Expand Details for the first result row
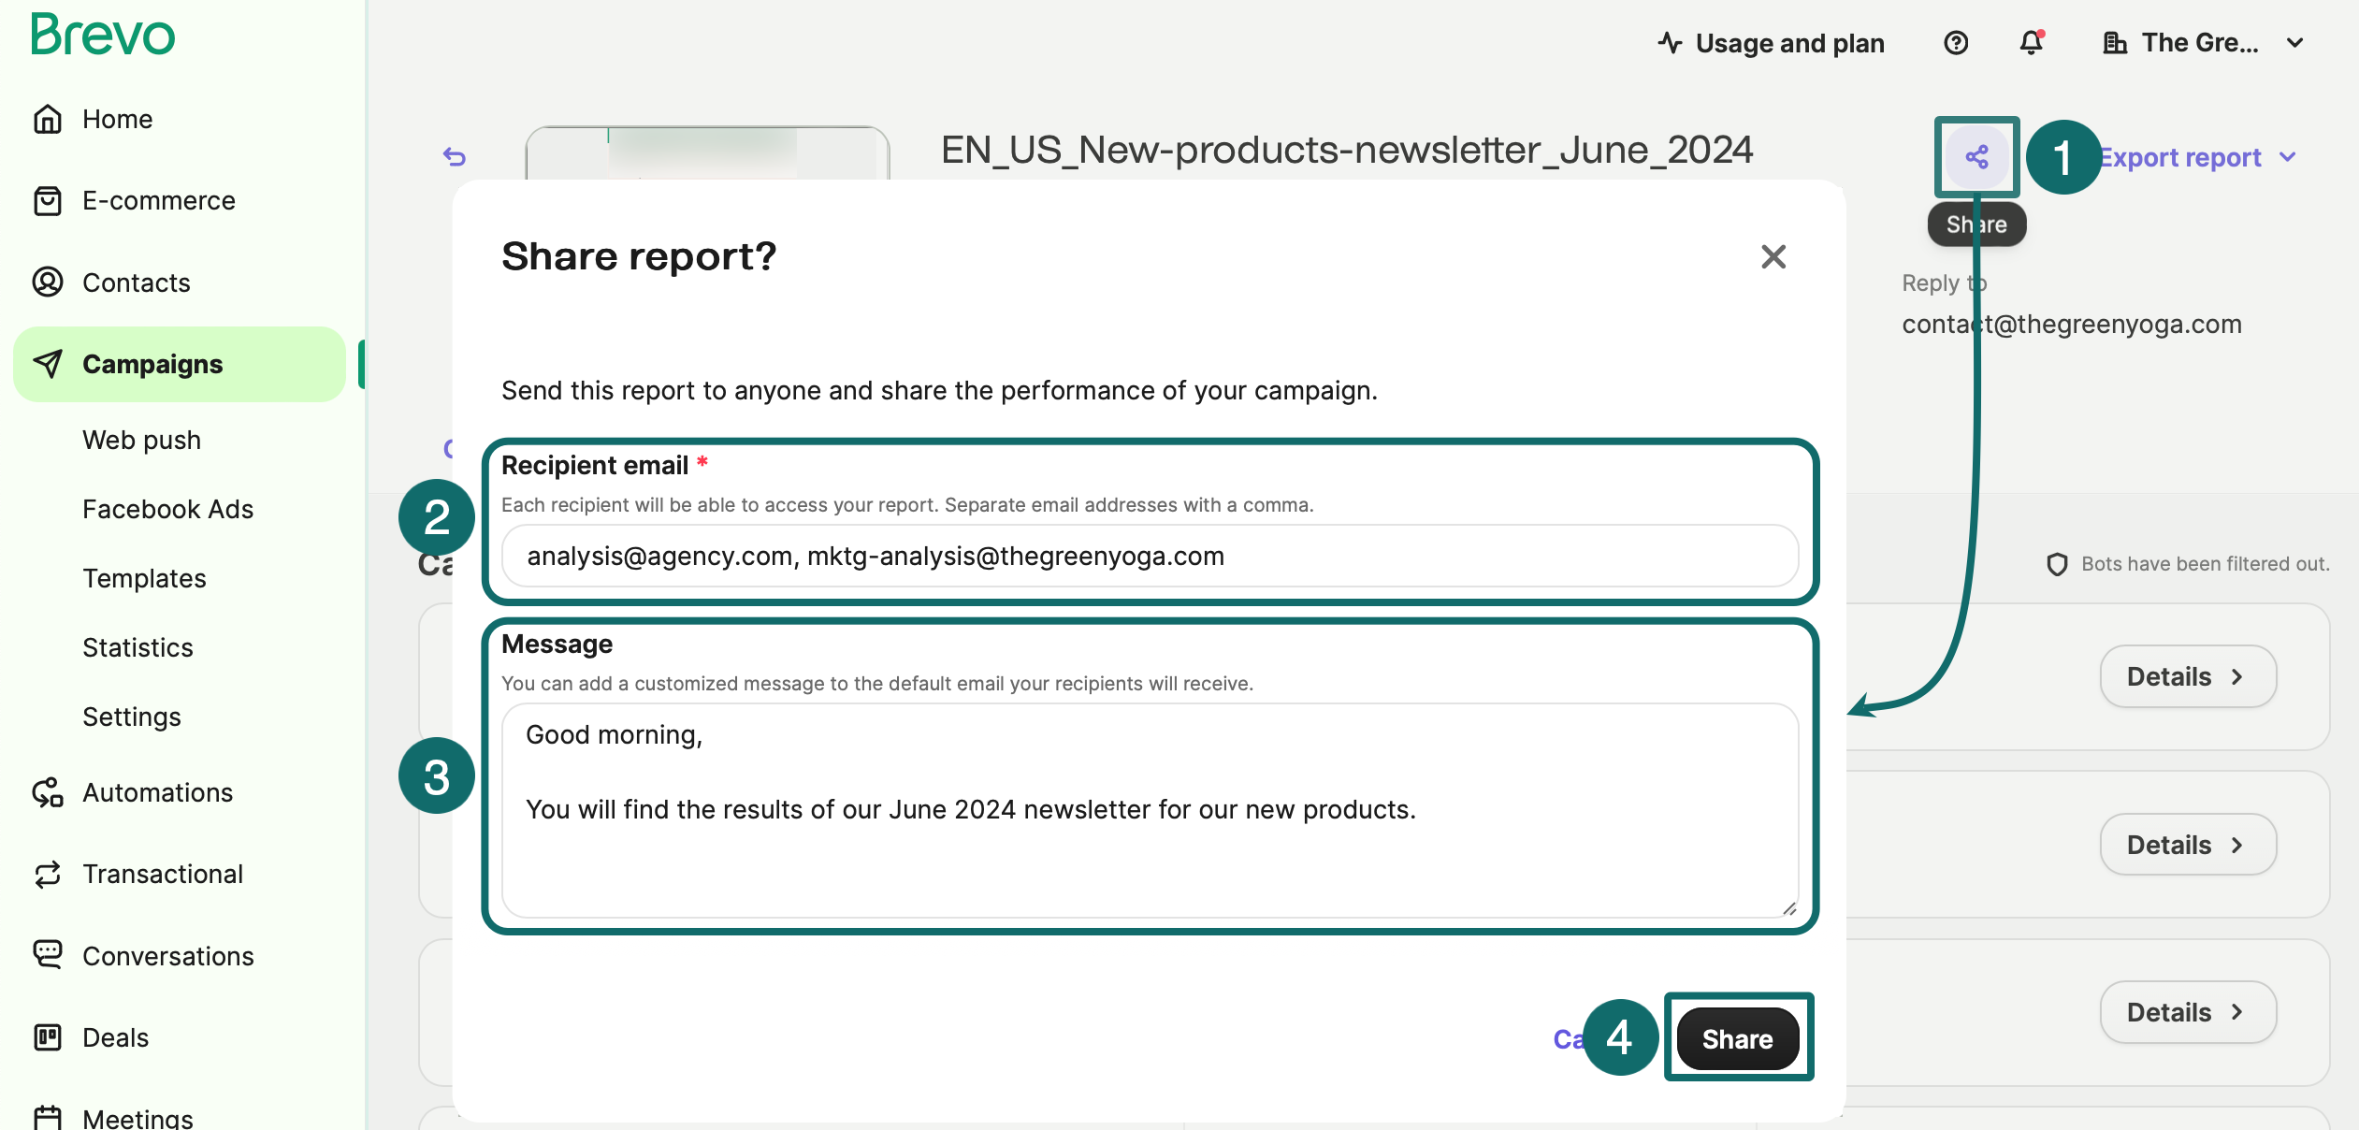 [2188, 675]
